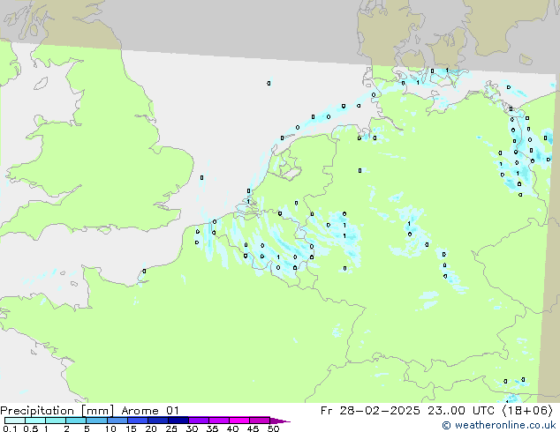
Task: Select the 5–10 mm legend swatch
Action: [x=97, y=421]
